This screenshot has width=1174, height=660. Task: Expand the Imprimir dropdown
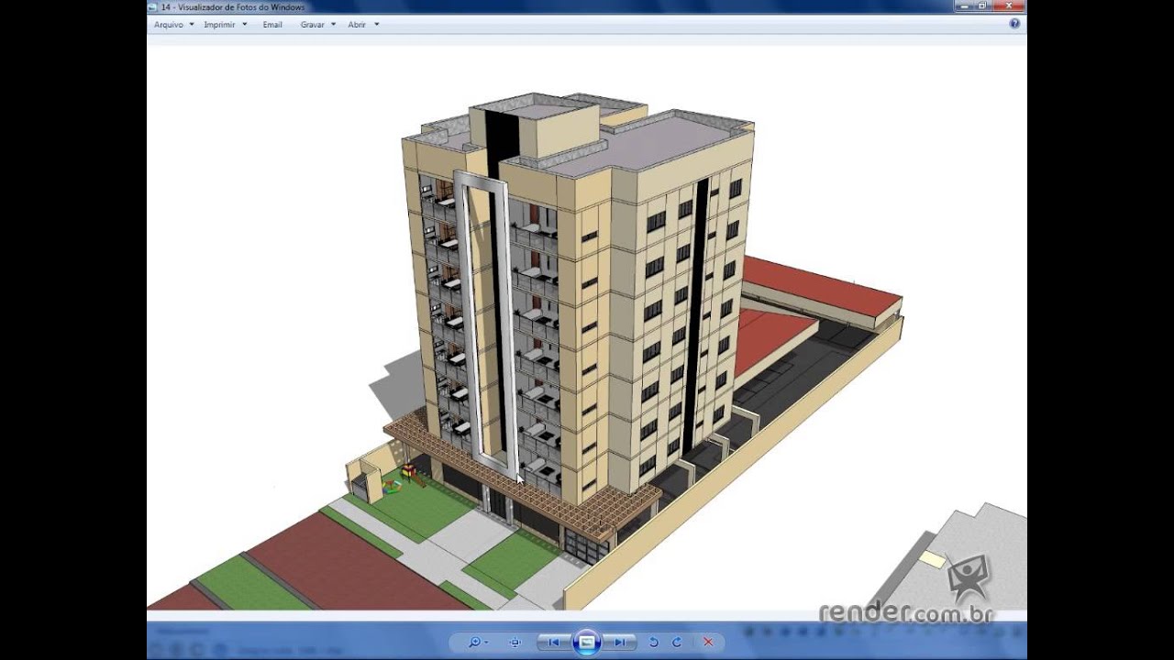pos(225,25)
